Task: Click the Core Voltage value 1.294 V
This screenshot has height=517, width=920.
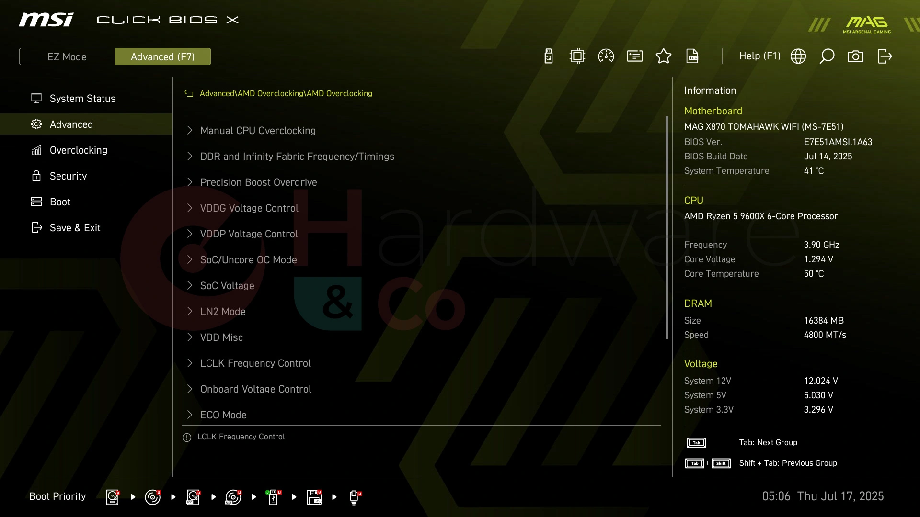Action: [818, 259]
